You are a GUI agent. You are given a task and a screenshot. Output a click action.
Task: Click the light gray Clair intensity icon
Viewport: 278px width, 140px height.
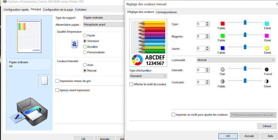pos(222,69)
